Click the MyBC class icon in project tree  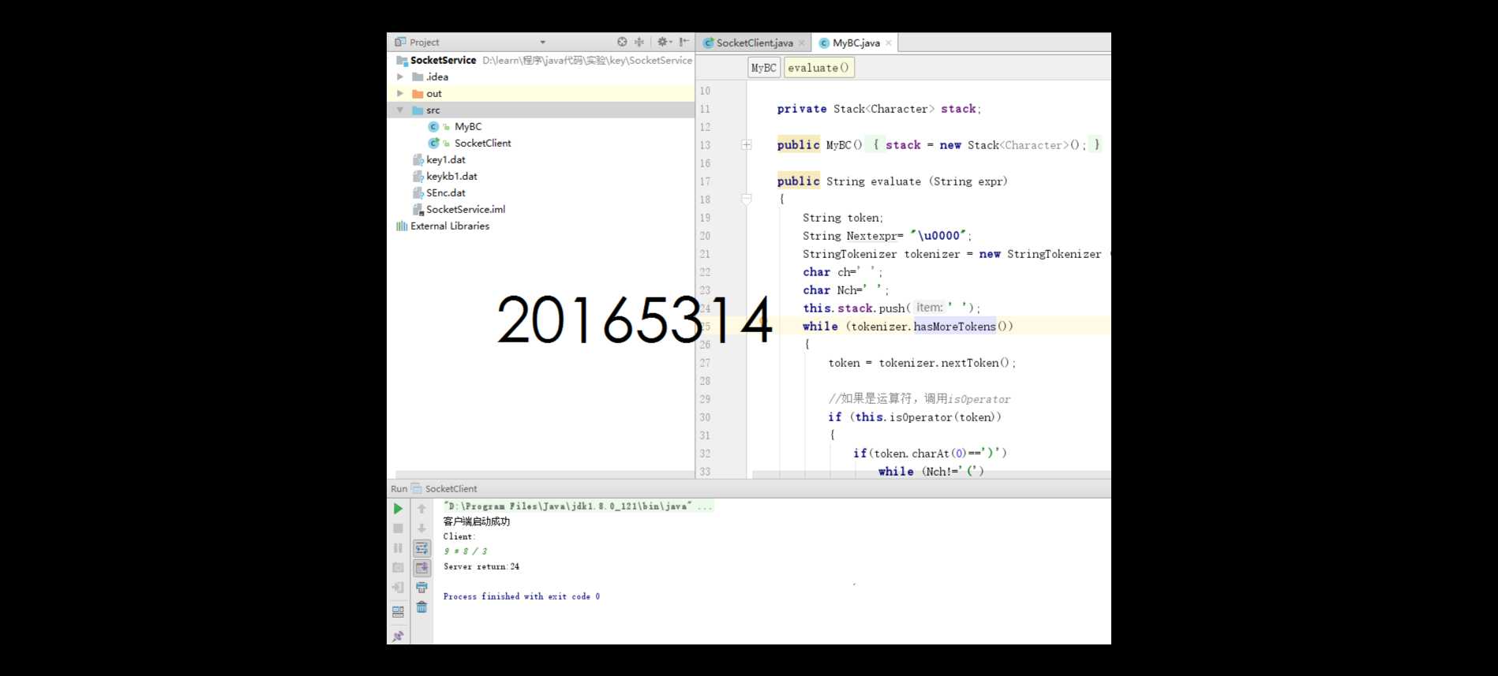[x=433, y=126]
